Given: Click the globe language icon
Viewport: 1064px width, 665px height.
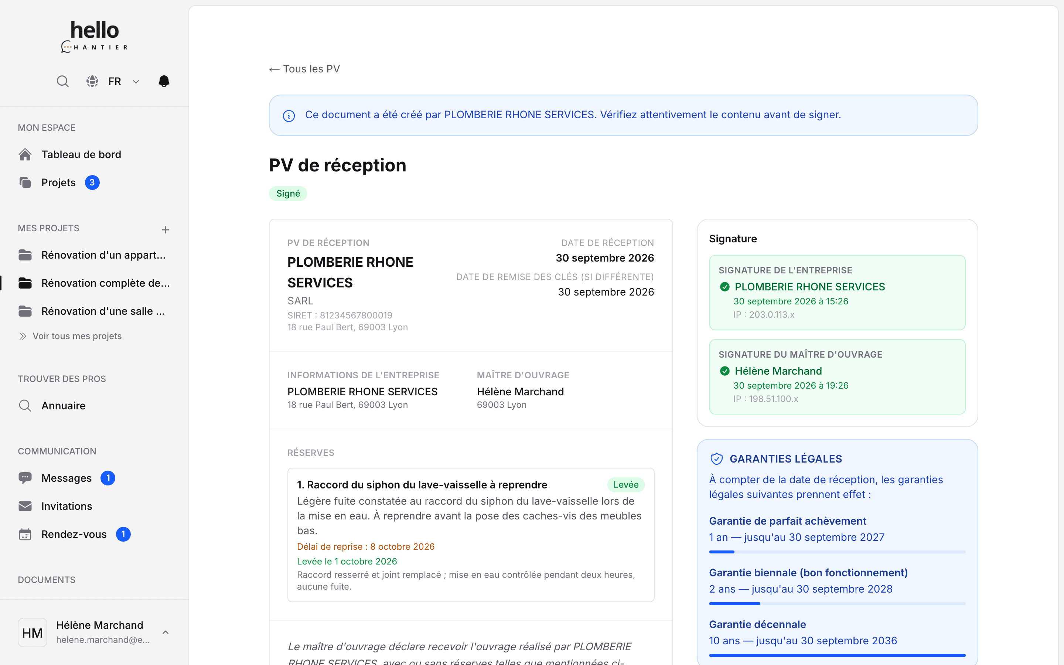Looking at the screenshot, I should point(92,81).
